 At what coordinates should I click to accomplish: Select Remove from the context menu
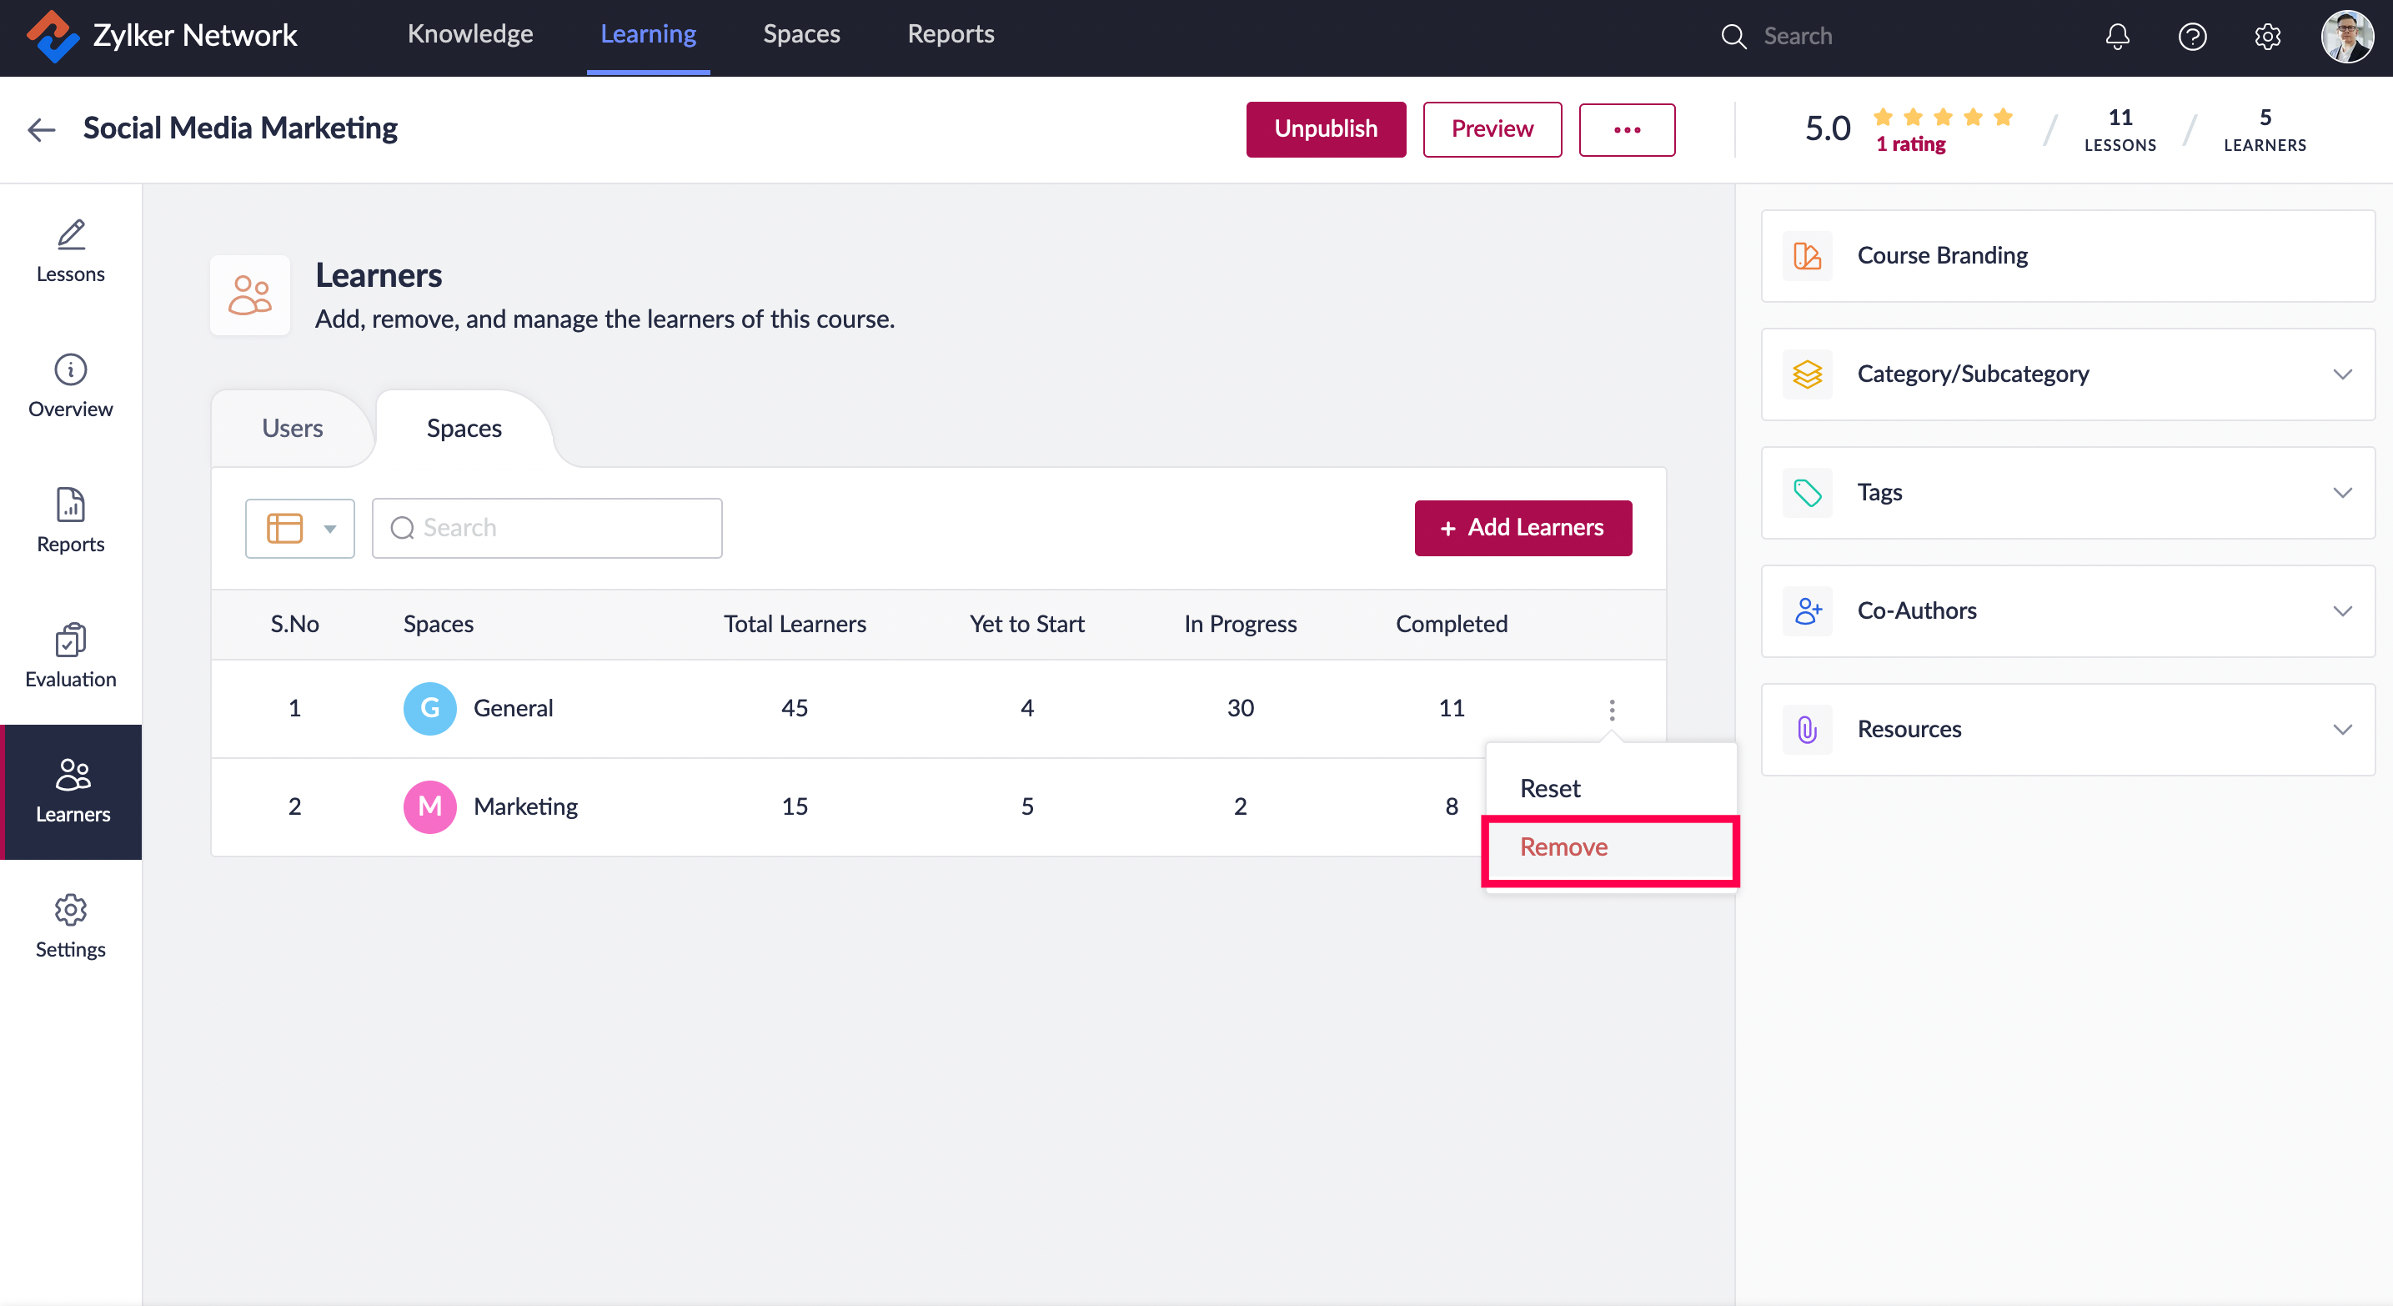[1564, 847]
